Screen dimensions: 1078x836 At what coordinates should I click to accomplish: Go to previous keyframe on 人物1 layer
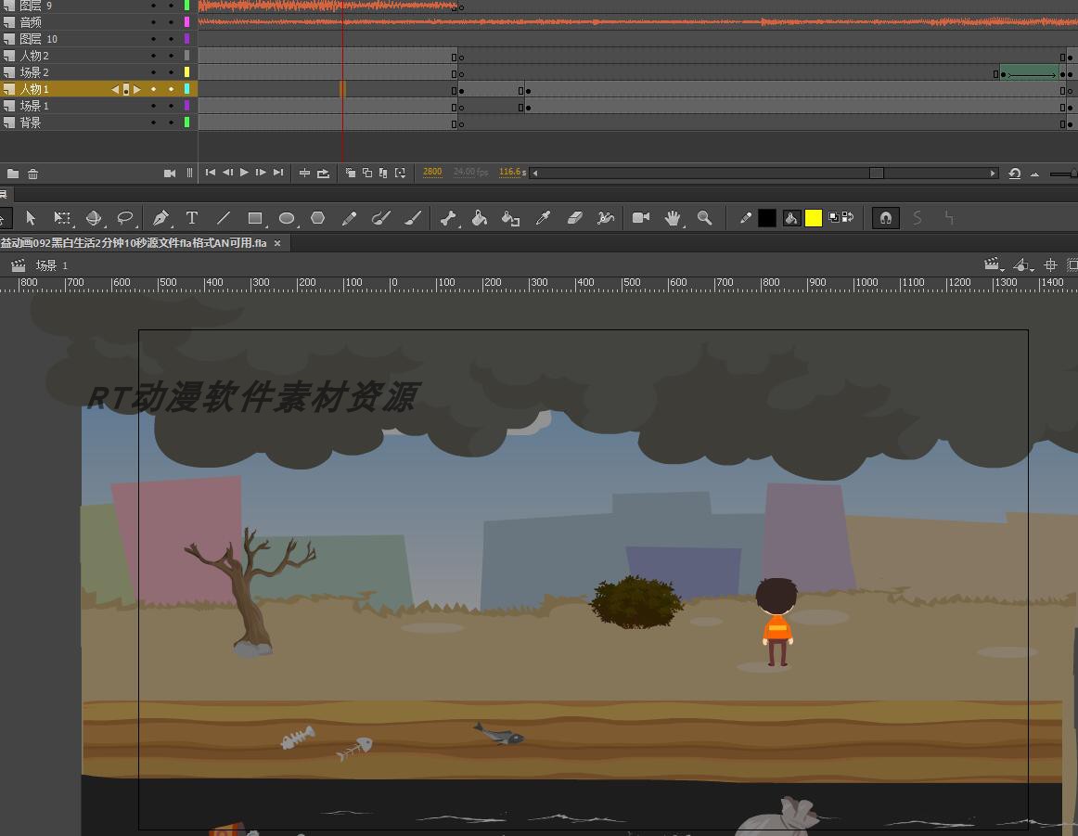115,89
